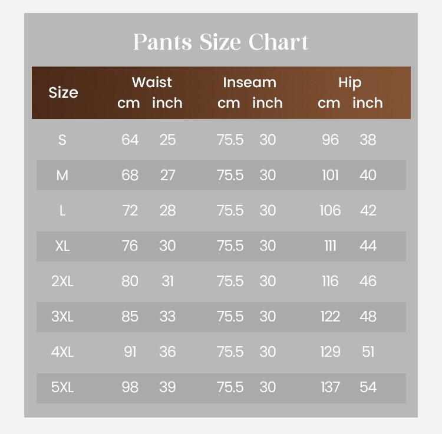The image size is (442, 434).
Task: Select the 2XL size label
Action: click(x=62, y=281)
